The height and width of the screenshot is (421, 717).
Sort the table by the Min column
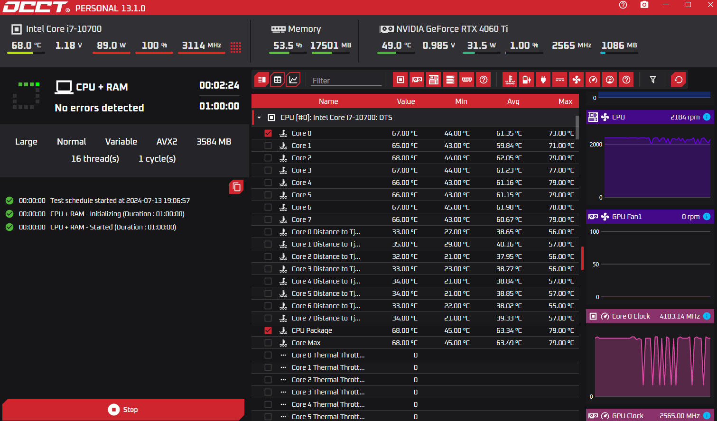461,101
